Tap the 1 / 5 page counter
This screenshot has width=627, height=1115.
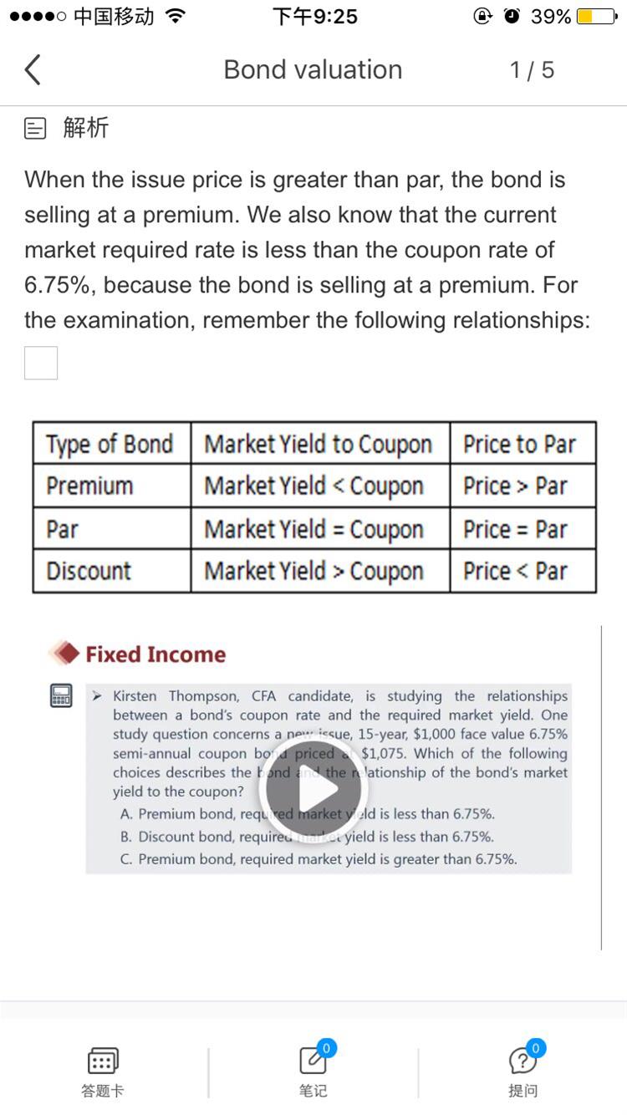pyautogui.click(x=533, y=70)
